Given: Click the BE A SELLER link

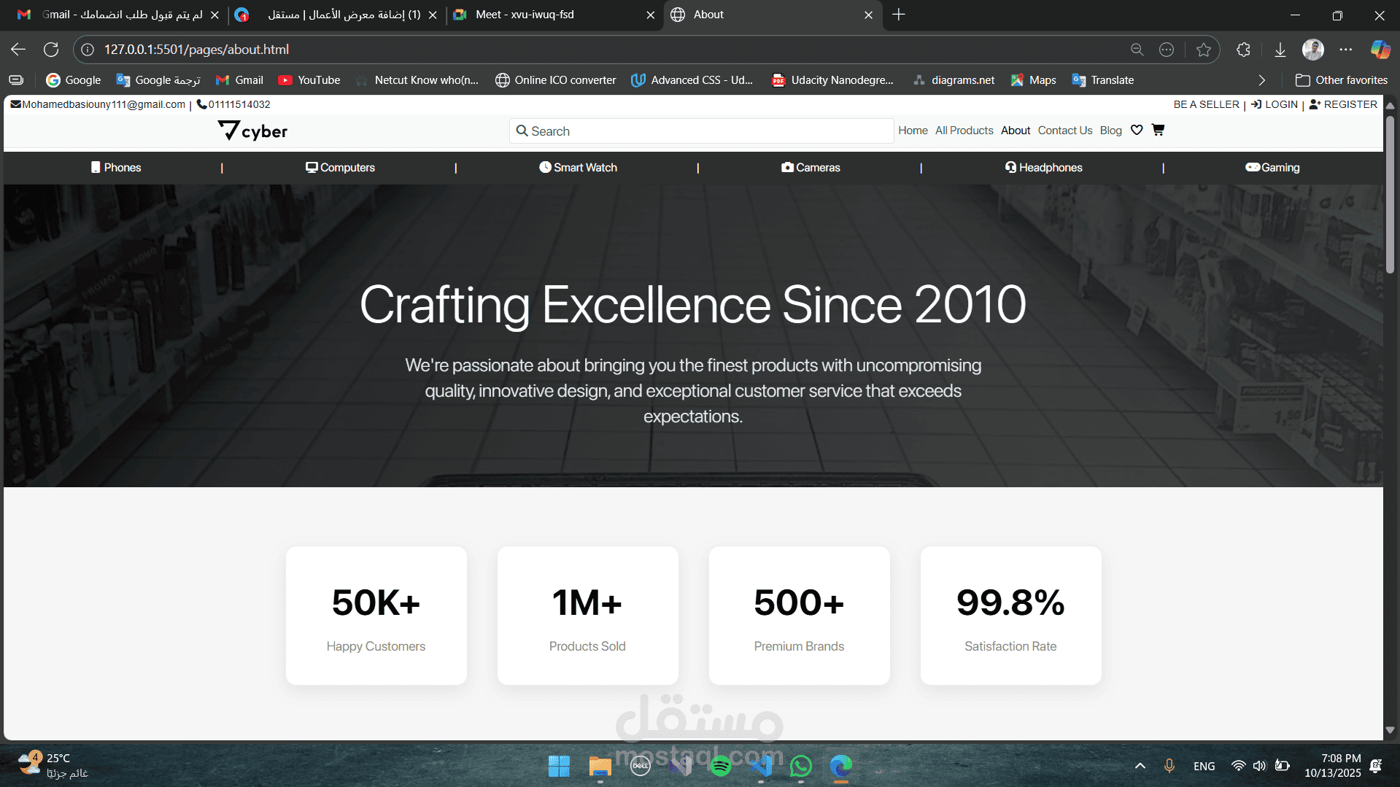Looking at the screenshot, I should point(1206,104).
